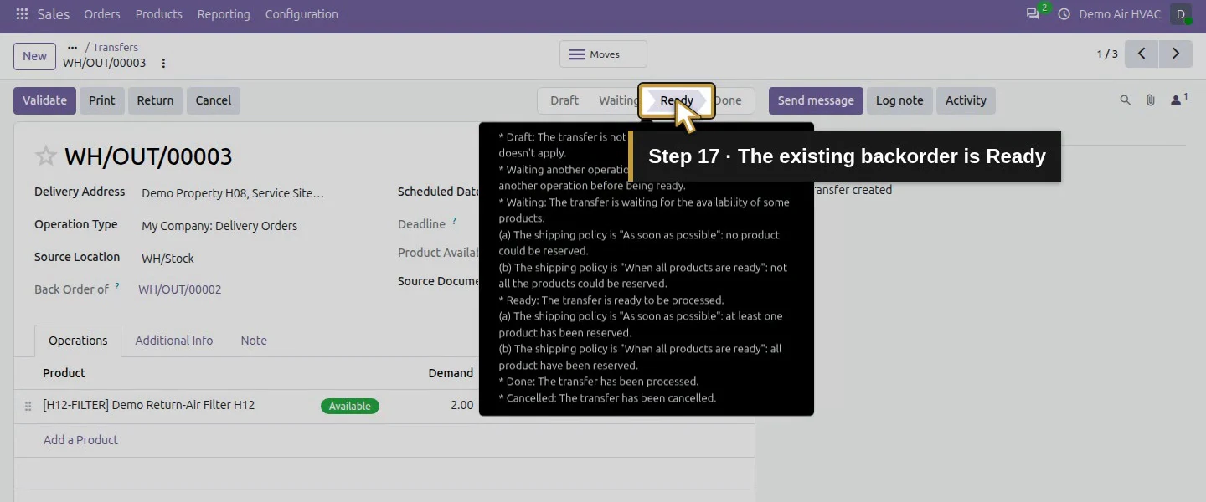
Task: Go back to Transfers breadcrumb
Action: pos(116,48)
